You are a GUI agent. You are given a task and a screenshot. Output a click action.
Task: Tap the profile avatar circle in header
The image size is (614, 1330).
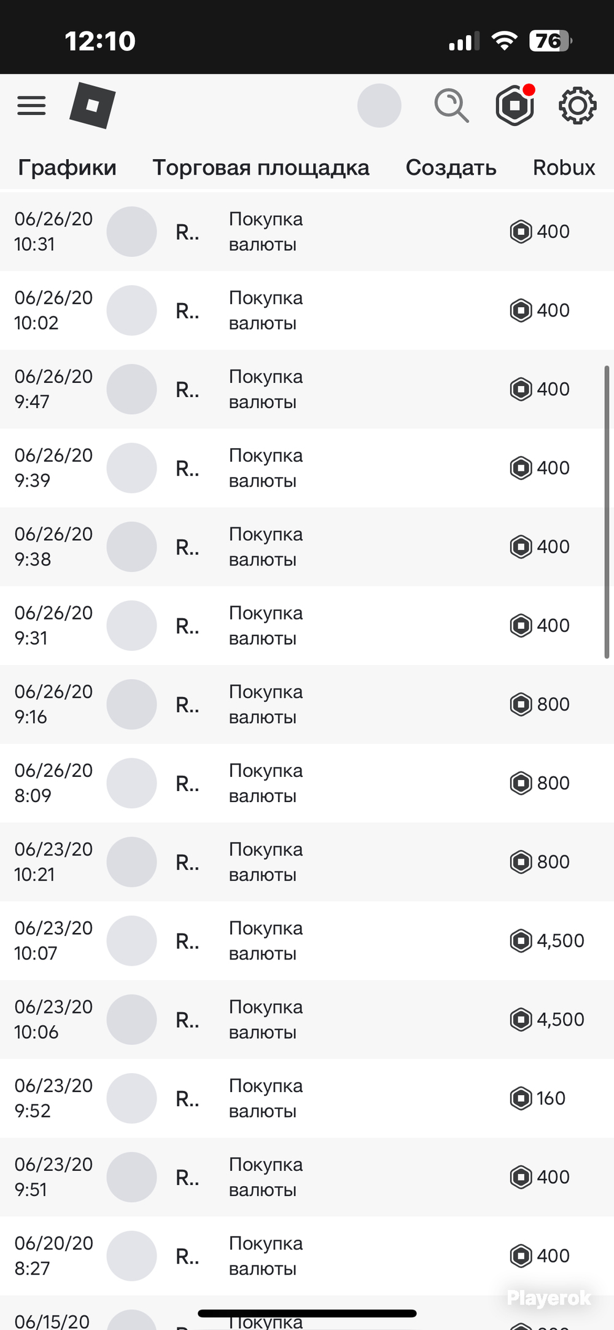point(379,106)
